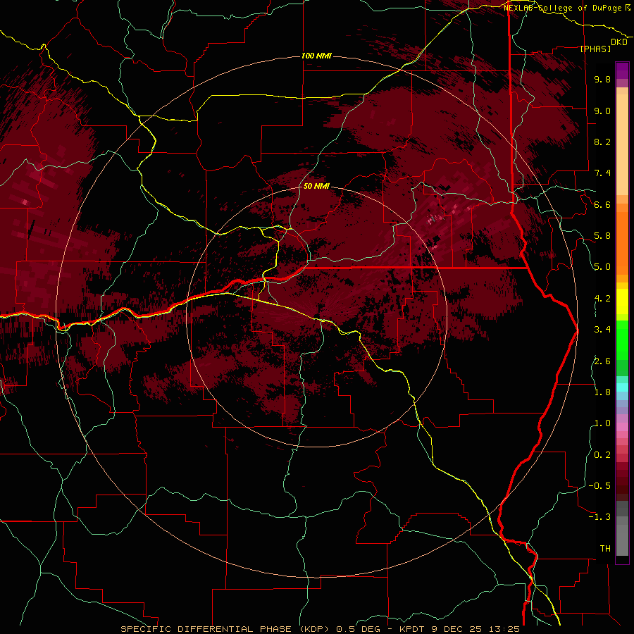Select the yellow color band on scale
This screenshot has width=634, height=634.
coord(622,302)
